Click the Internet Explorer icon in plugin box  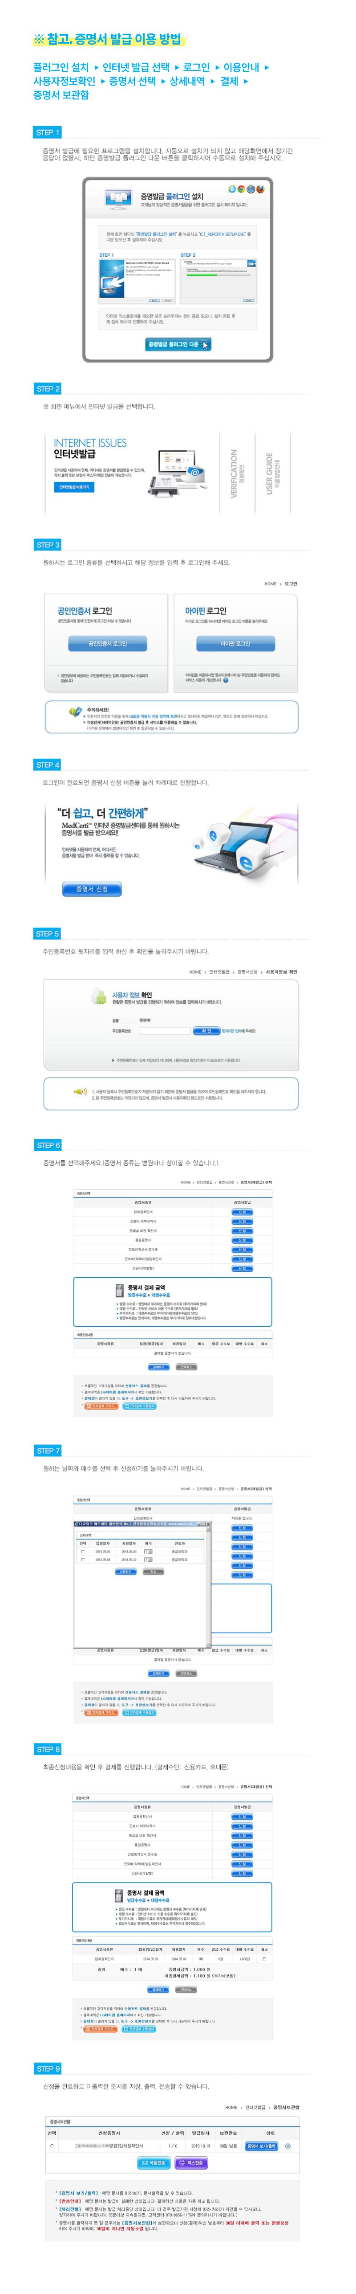point(231,189)
